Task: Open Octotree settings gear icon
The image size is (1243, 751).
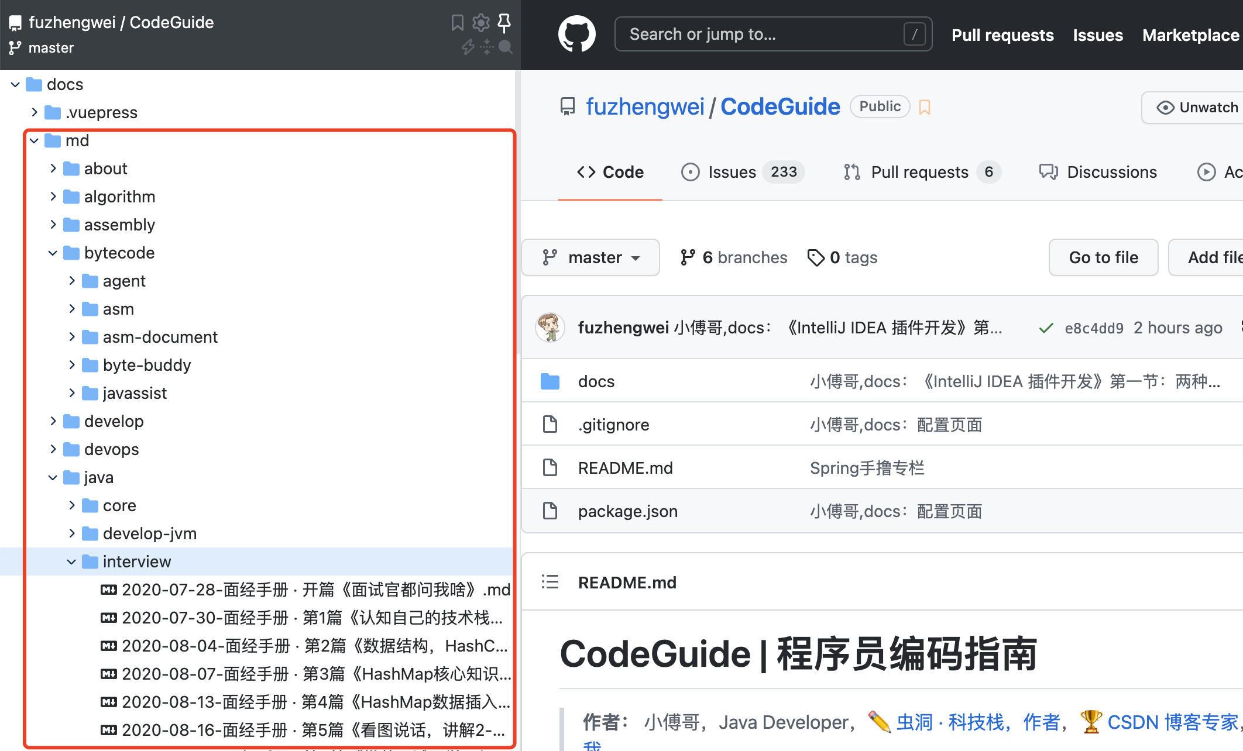Action: coord(480,23)
